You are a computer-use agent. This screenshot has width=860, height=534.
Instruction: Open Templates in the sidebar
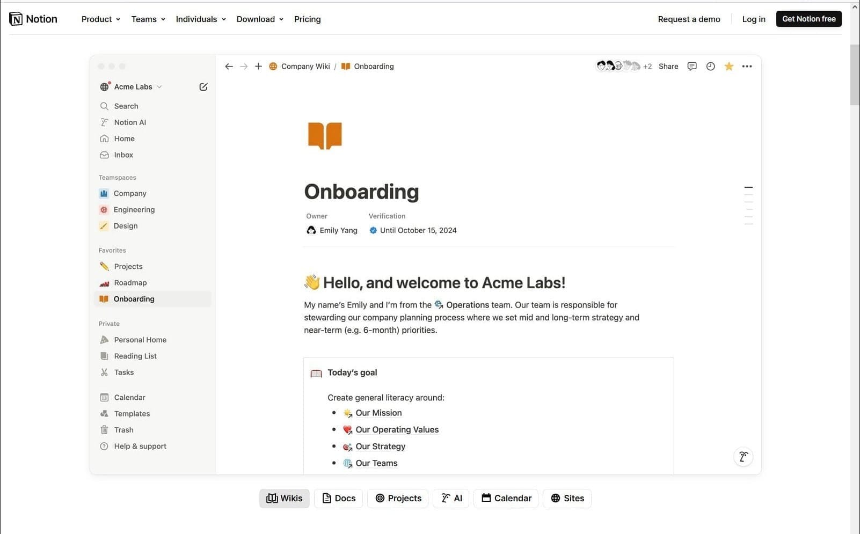click(x=153, y=413)
